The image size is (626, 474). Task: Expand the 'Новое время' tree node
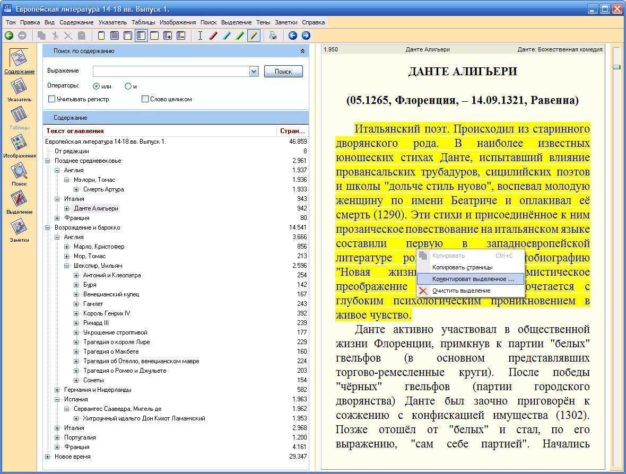(x=48, y=457)
